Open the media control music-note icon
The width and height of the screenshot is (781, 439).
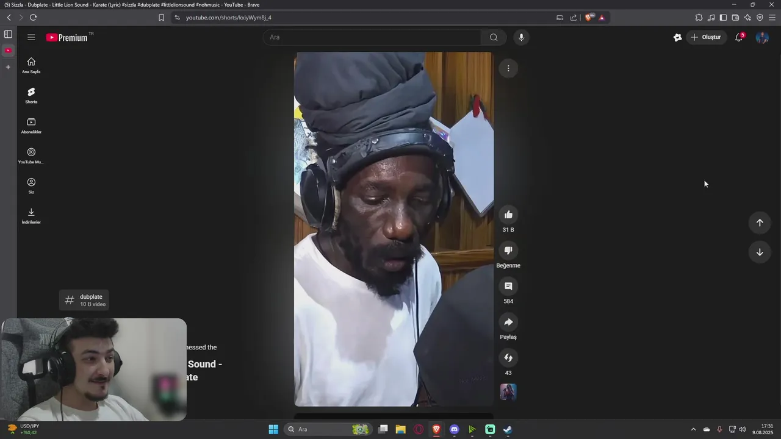tap(711, 18)
